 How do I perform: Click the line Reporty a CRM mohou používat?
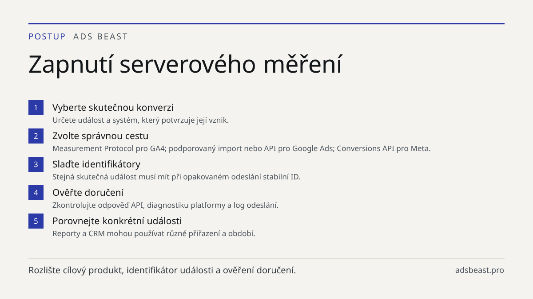tap(154, 233)
